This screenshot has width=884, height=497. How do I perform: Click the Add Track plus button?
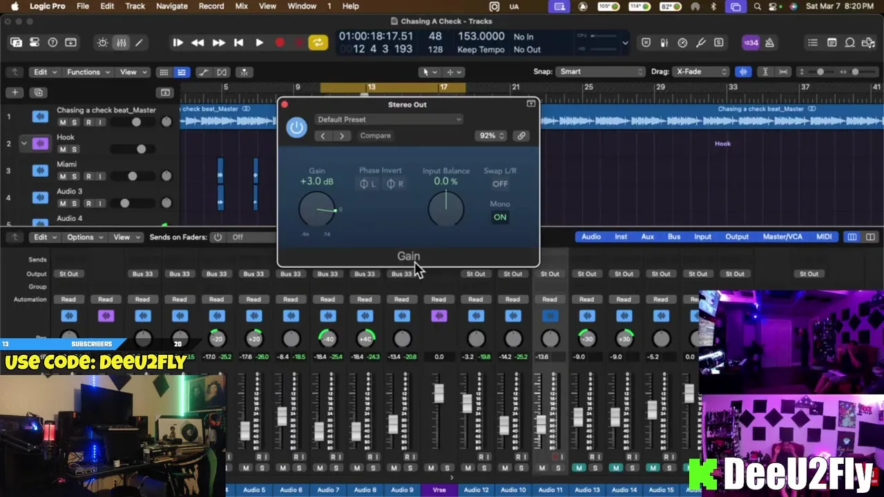point(15,92)
